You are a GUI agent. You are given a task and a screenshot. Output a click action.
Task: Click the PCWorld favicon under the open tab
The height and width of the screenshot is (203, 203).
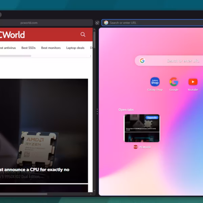click(x=135, y=147)
